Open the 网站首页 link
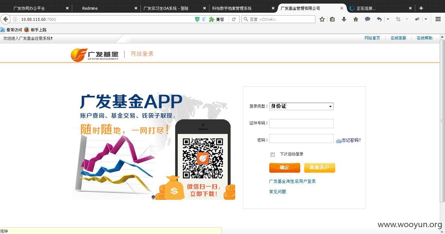This screenshot has width=445, height=234. [372, 38]
